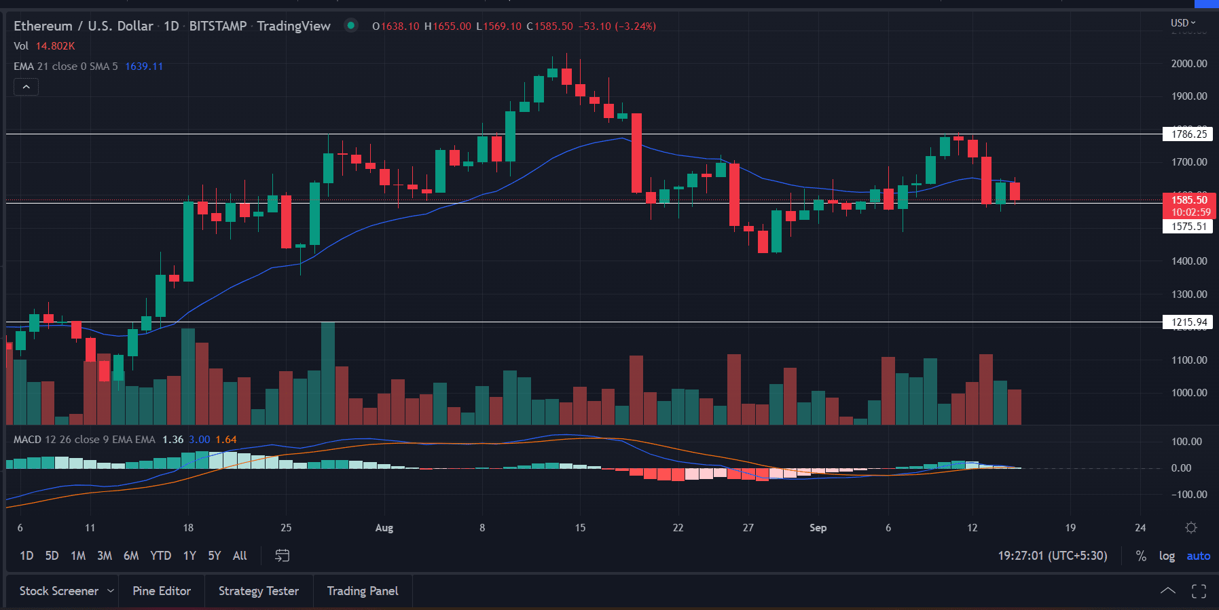Select the 1D time range
The image size is (1219, 610).
(x=26, y=556)
